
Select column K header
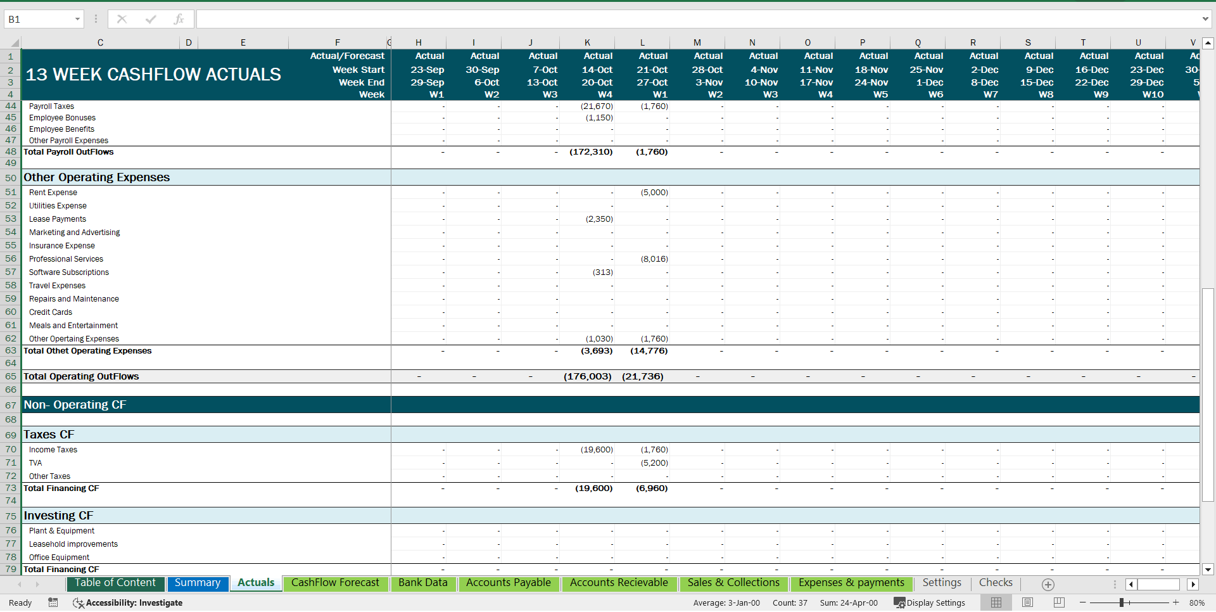click(587, 43)
